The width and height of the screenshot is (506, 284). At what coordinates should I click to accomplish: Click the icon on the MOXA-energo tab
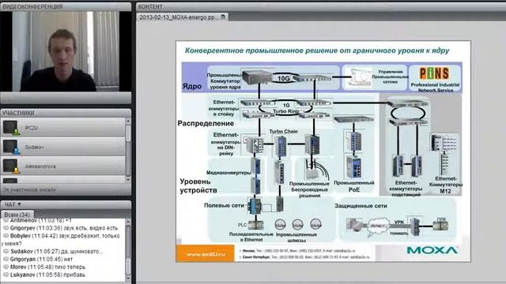pos(223,17)
